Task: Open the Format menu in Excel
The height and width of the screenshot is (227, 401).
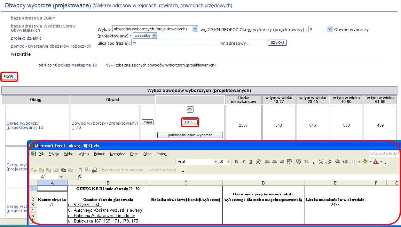Action: pos(99,154)
